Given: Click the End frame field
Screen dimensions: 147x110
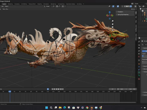Looking at the screenshot, I should [x=132, y=89].
